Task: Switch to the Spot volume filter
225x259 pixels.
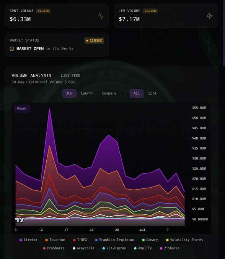Action: [x=152, y=93]
